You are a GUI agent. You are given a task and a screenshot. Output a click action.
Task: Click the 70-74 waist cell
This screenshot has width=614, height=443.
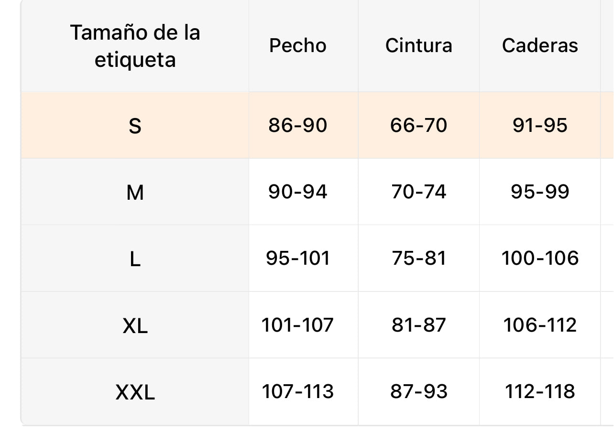tap(418, 192)
